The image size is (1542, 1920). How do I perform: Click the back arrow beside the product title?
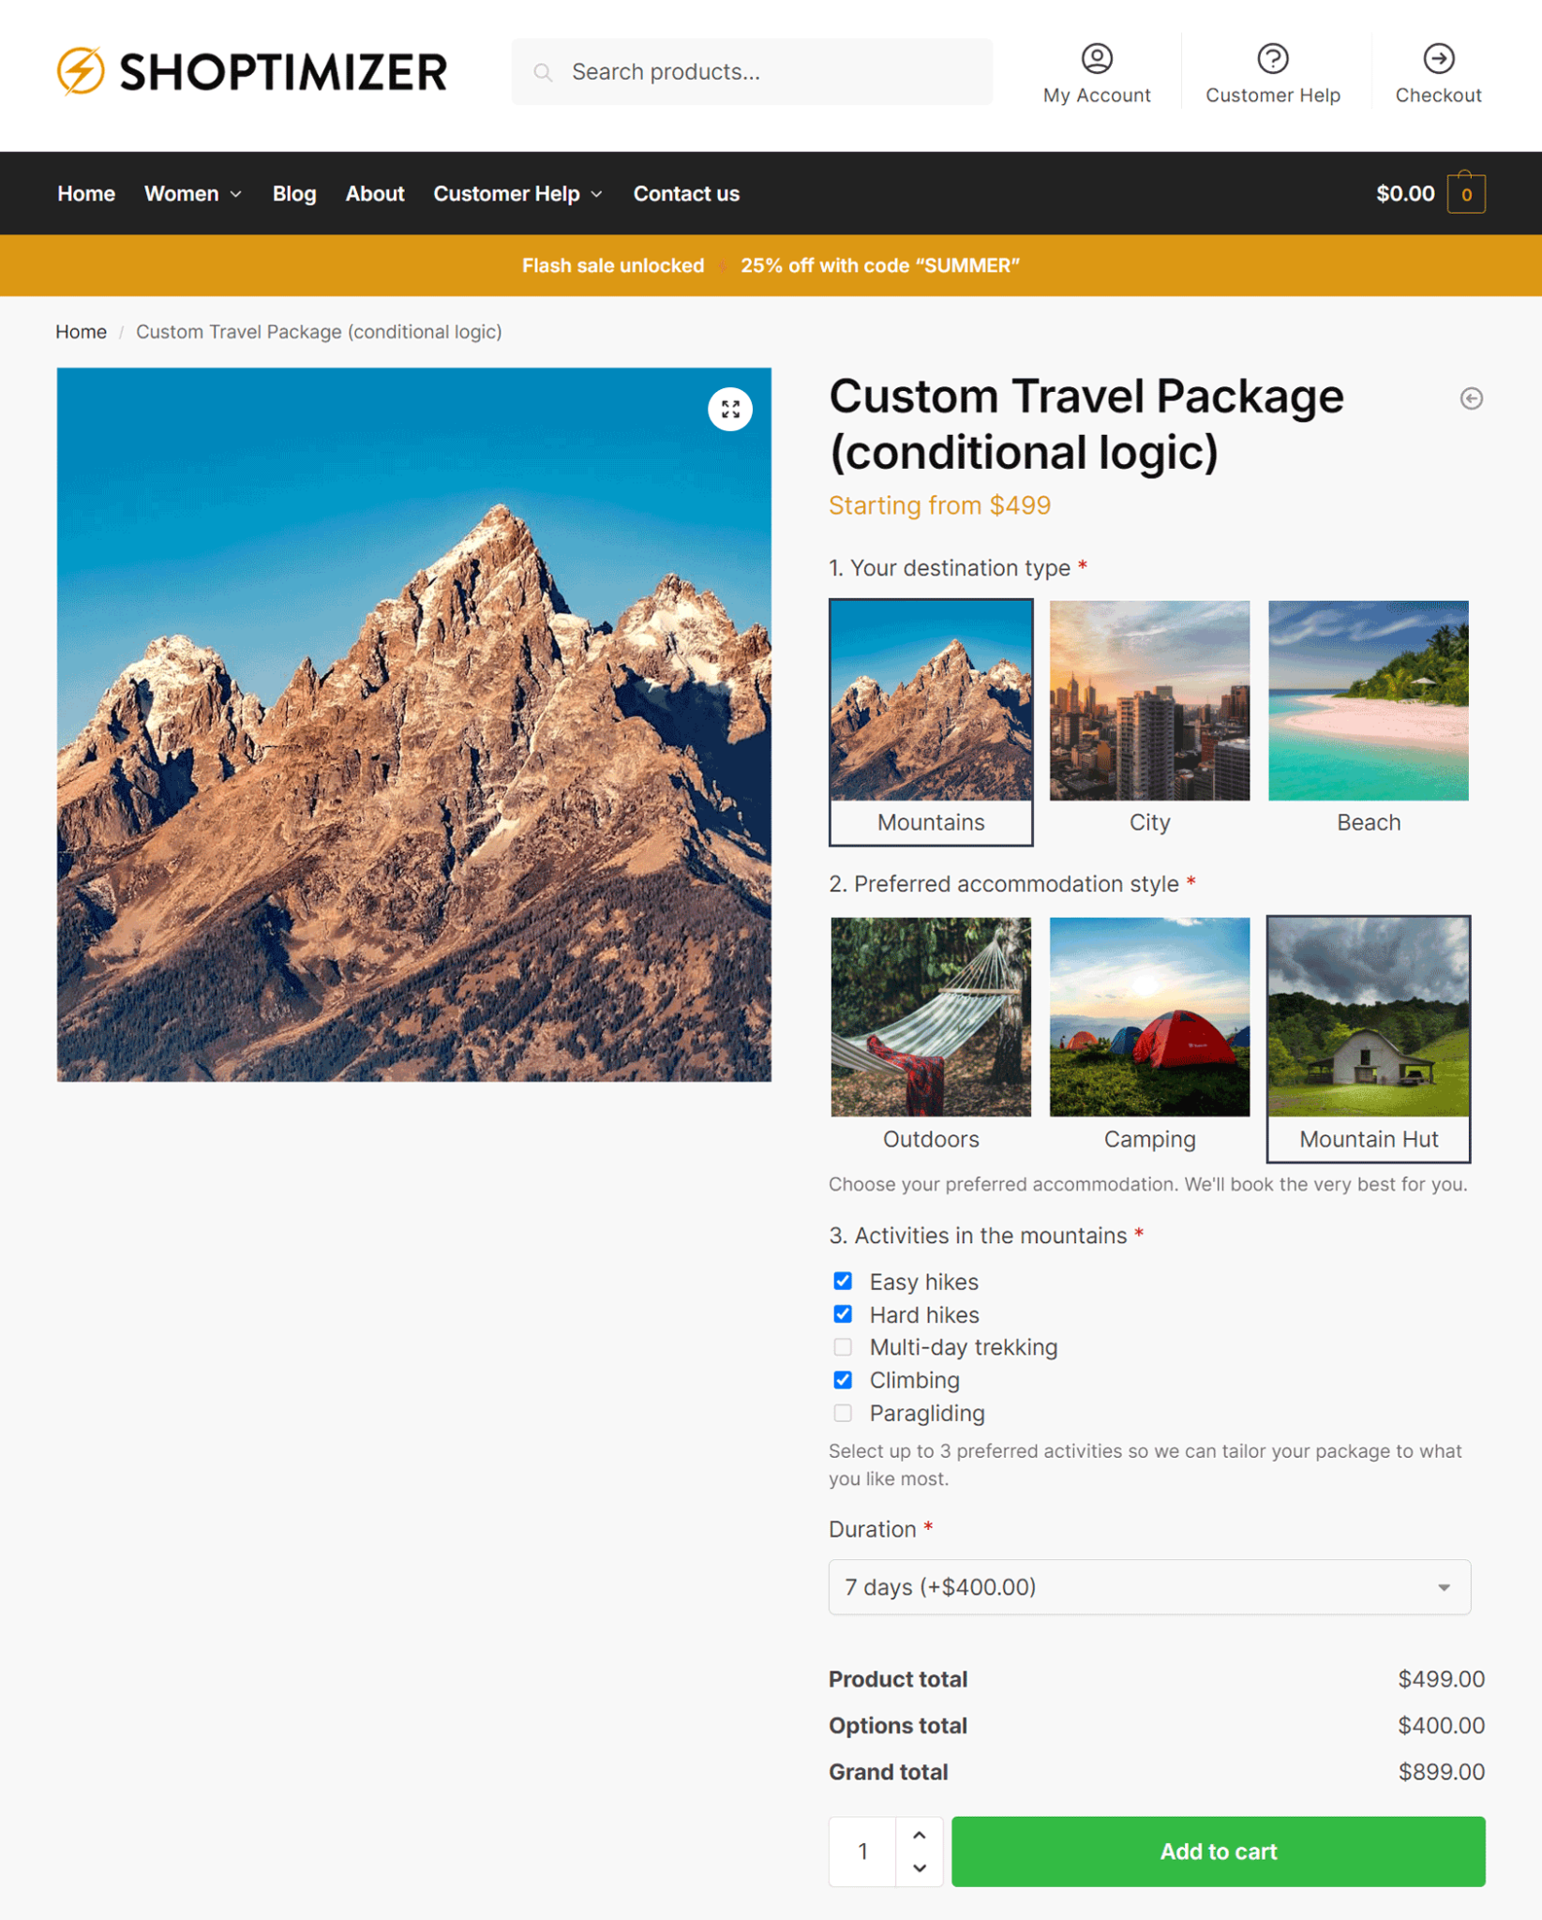1471,398
